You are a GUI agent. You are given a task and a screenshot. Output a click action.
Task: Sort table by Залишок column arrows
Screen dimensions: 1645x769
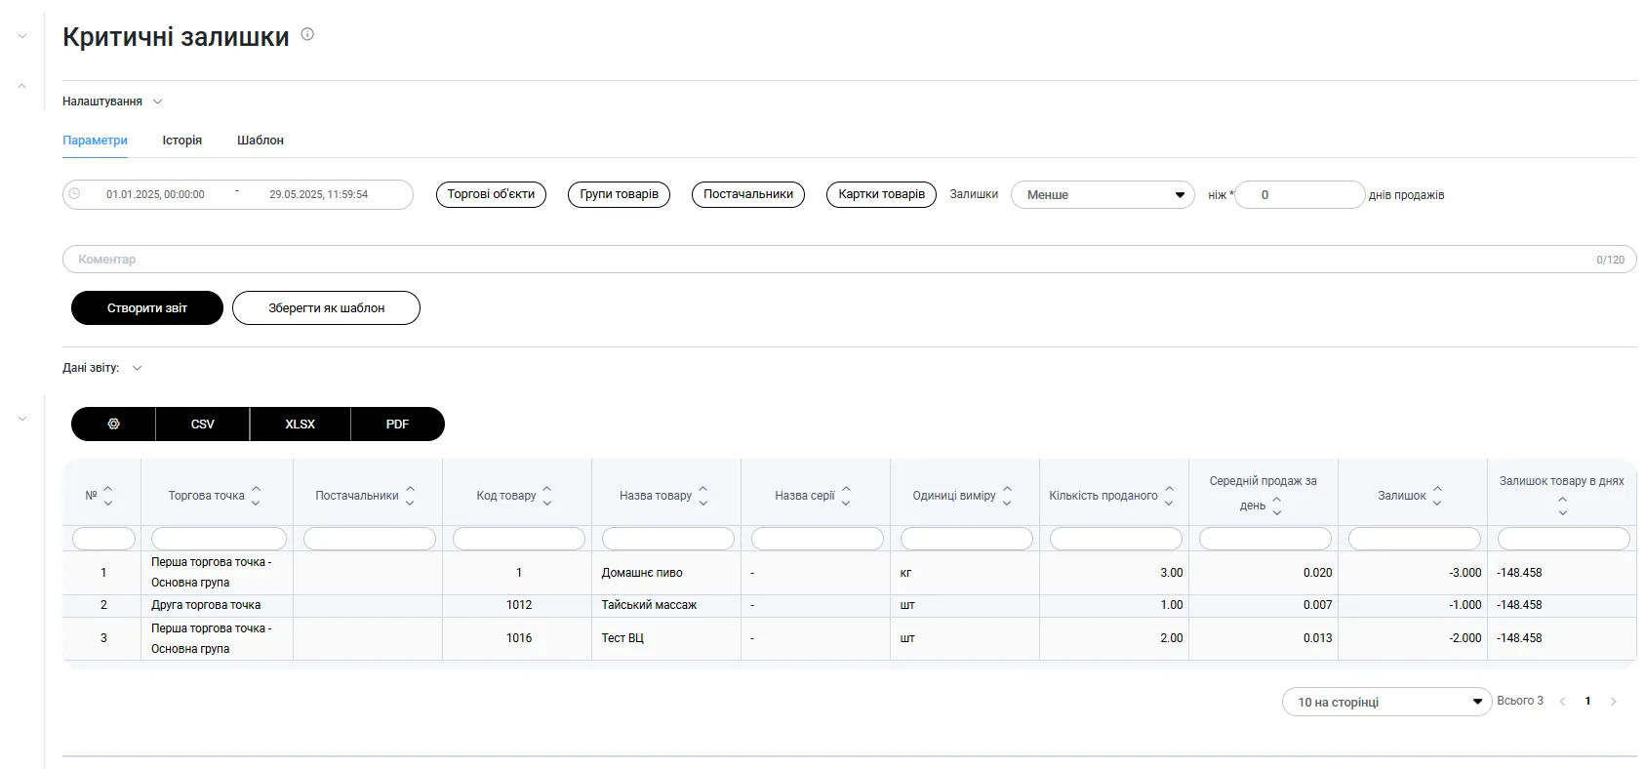click(1436, 496)
